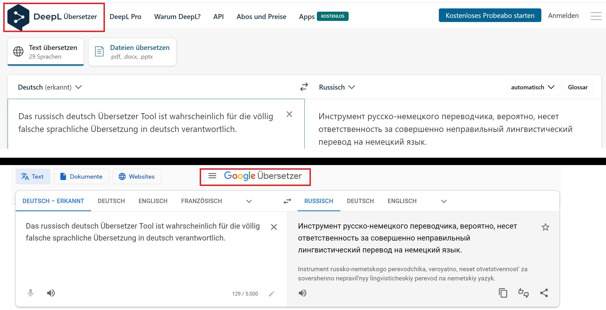The width and height of the screenshot is (606, 310).
Task: Click the globe icon in Text übersetzen
Action: [x=18, y=51]
